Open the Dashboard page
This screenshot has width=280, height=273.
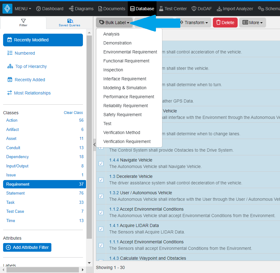tap(50, 8)
